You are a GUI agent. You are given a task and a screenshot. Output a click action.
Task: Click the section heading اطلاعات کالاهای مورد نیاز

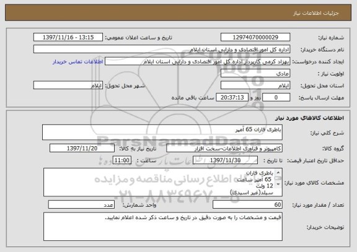(309, 118)
